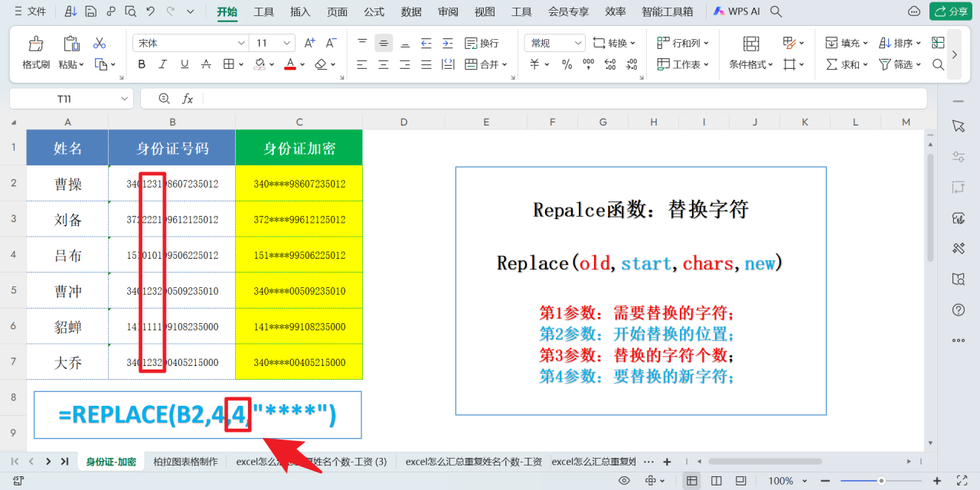Click the vertical scrollbar on the sheet

pyautogui.click(x=930, y=207)
